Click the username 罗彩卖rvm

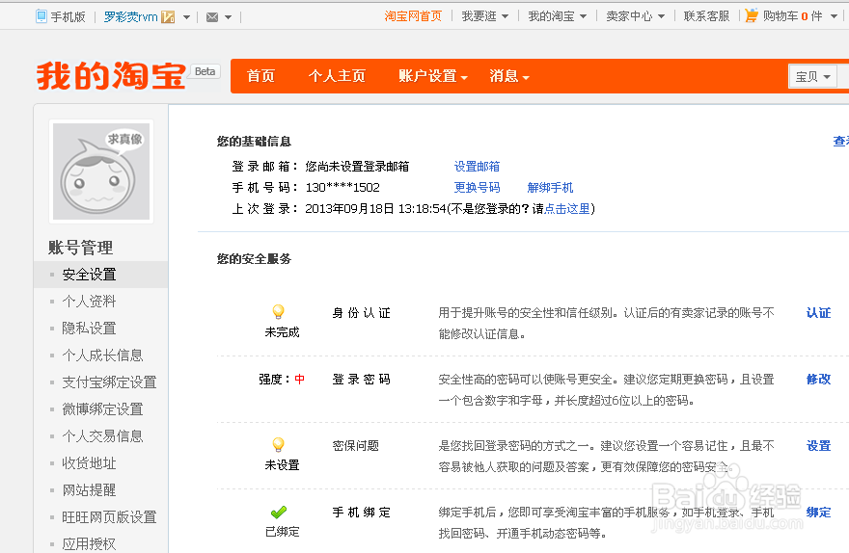click(x=130, y=17)
